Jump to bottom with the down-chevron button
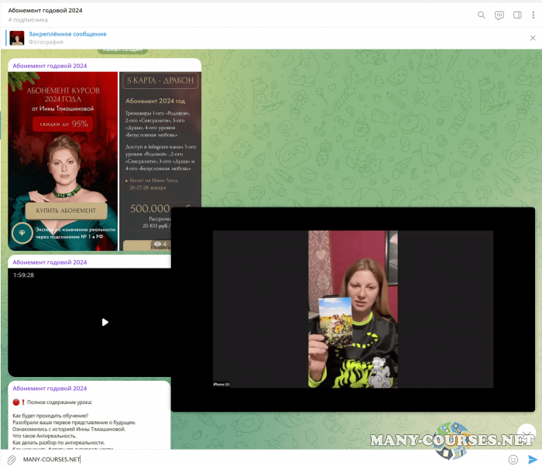The width and height of the screenshot is (542, 466). pyautogui.click(x=527, y=432)
